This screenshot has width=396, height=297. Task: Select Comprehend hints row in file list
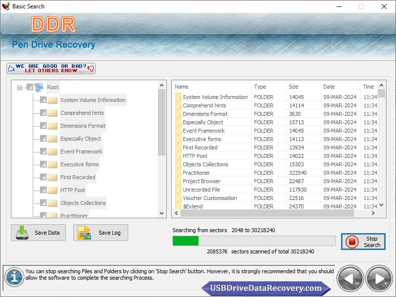click(x=275, y=105)
